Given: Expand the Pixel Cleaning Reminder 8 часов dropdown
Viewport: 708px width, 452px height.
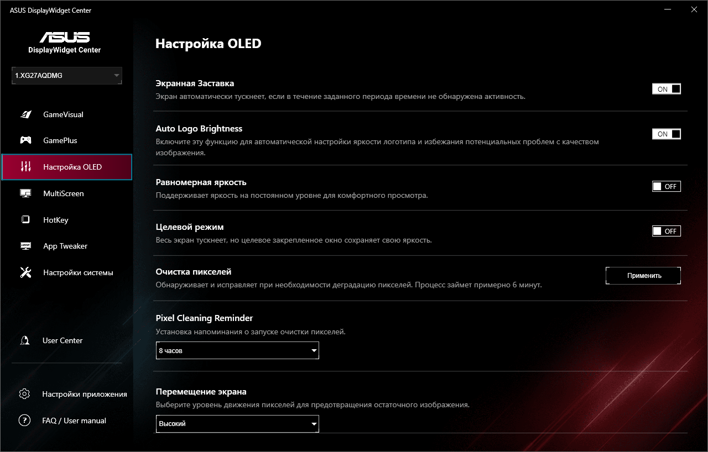Looking at the screenshot, I should [x=237, y=350].
